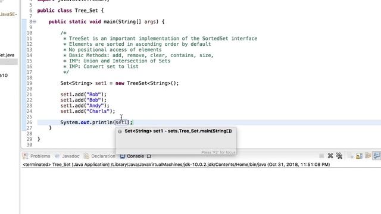Click the "Rob" string literal
This screenshot has height=214, width=381.
point(93,95)
